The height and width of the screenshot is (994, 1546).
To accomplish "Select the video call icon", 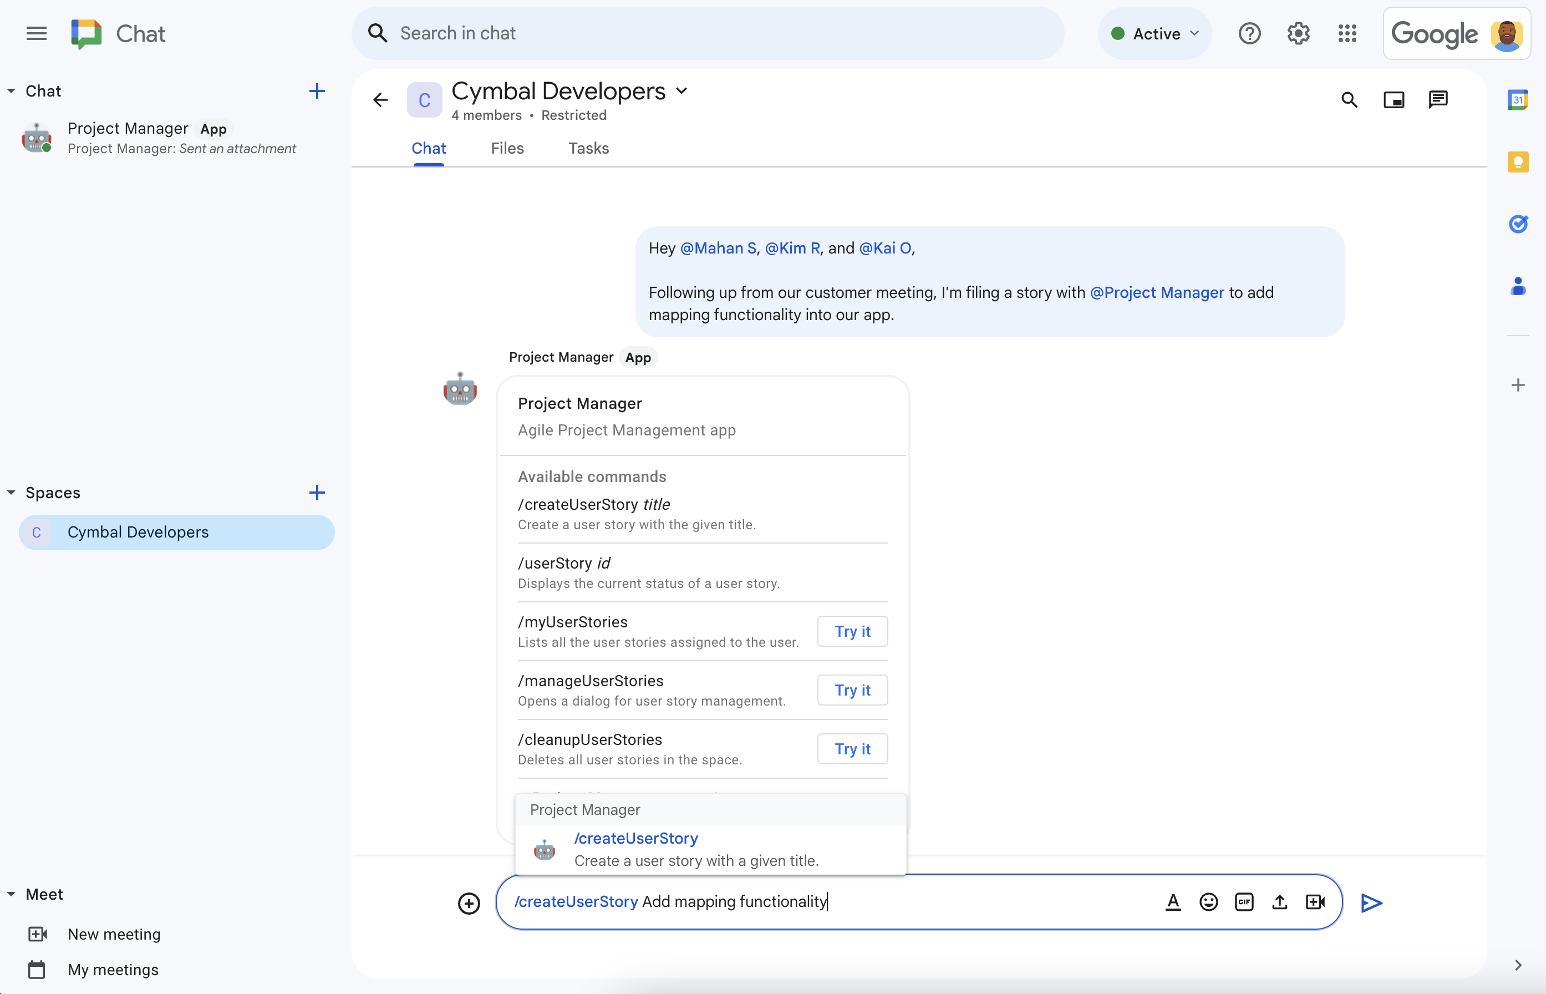I will pos(1316,900).
